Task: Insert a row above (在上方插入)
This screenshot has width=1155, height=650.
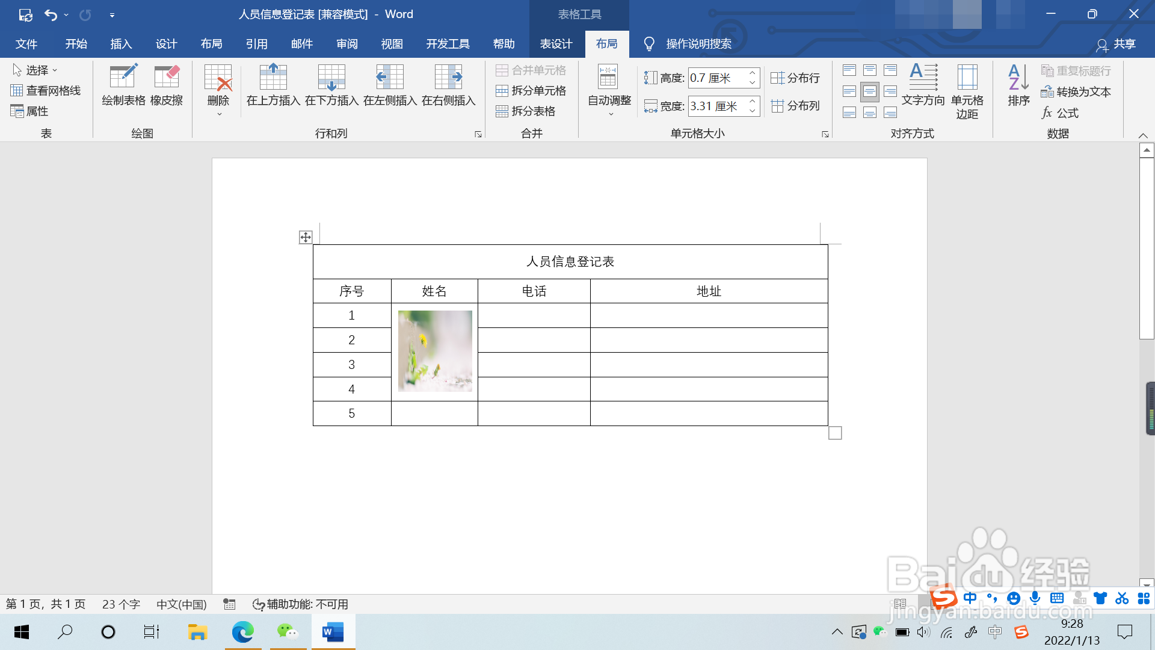Action: pos(273,85)
